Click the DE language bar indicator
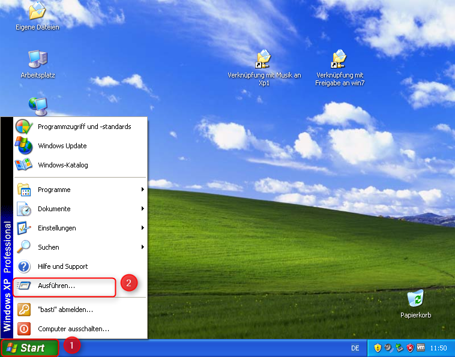This screenshot has height=357, width=455. click(x=355, y=348)
